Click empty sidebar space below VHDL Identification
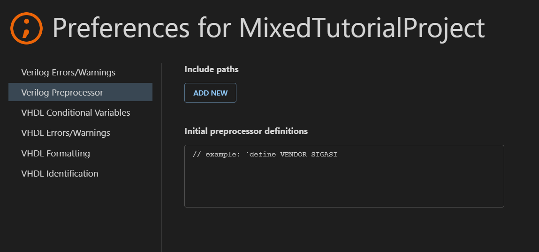This screenshot has height=252, width=539. [80, 215]
